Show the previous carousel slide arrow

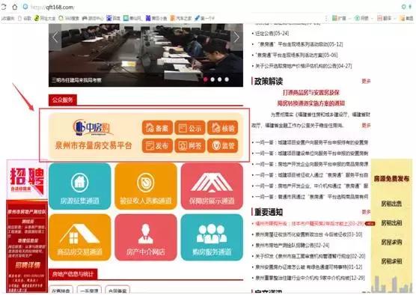coord(55,37)
